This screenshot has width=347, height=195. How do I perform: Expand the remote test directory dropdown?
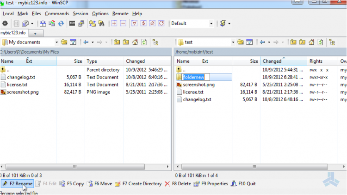tap(233, 42)
